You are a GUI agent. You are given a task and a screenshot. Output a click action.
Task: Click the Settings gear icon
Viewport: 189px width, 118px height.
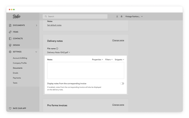click(x=10, y=52)
